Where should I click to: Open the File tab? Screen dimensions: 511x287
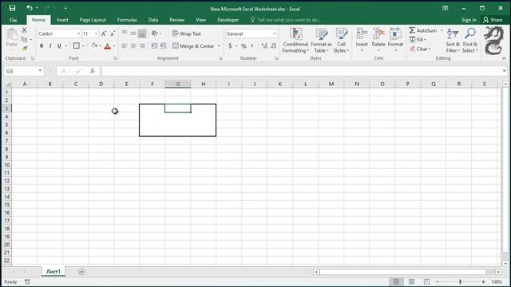coord(13,20)
